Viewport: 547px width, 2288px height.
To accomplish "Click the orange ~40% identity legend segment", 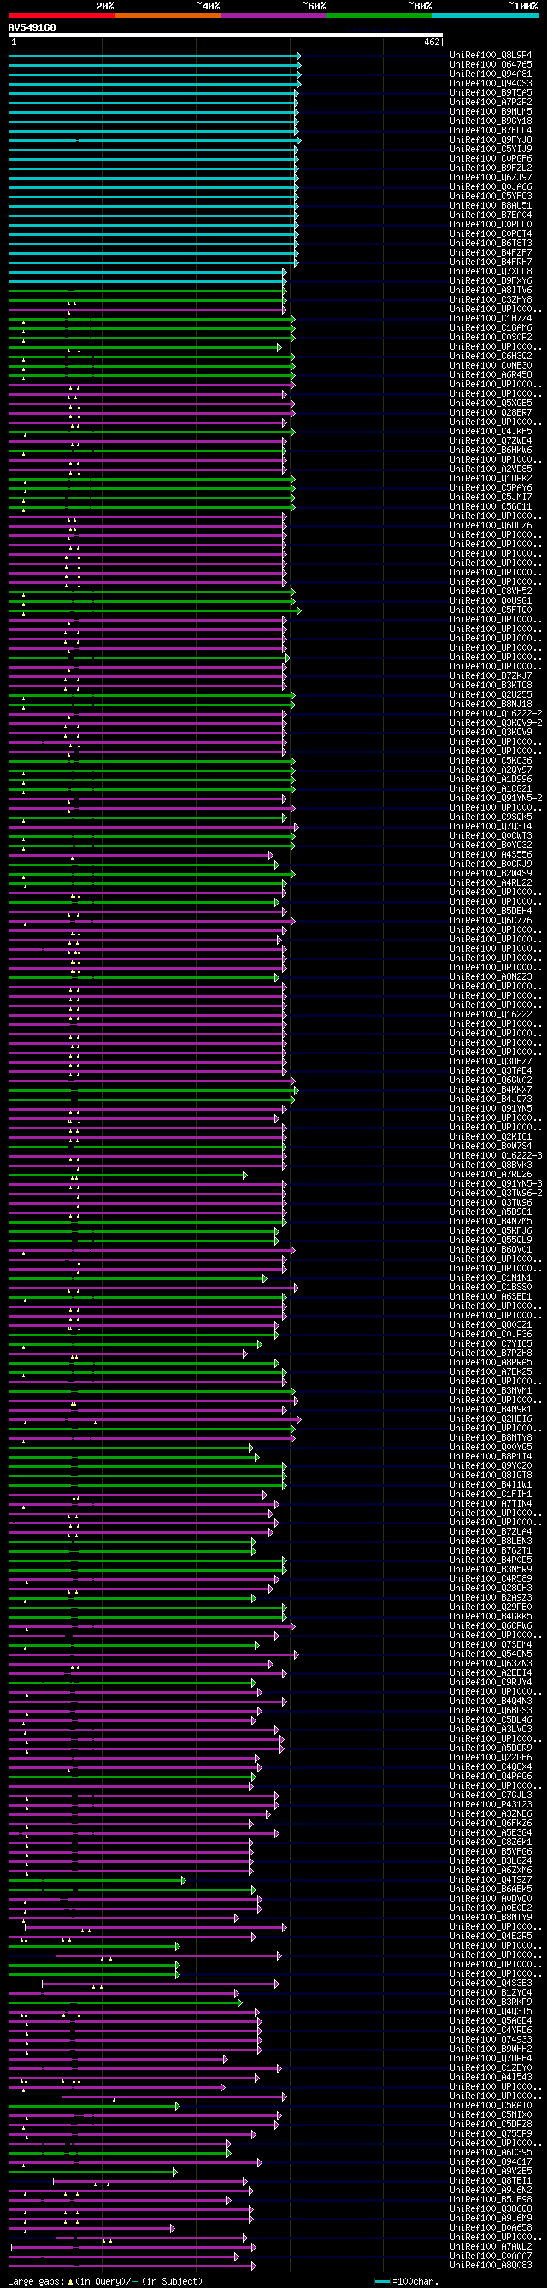I will point(168,15).
